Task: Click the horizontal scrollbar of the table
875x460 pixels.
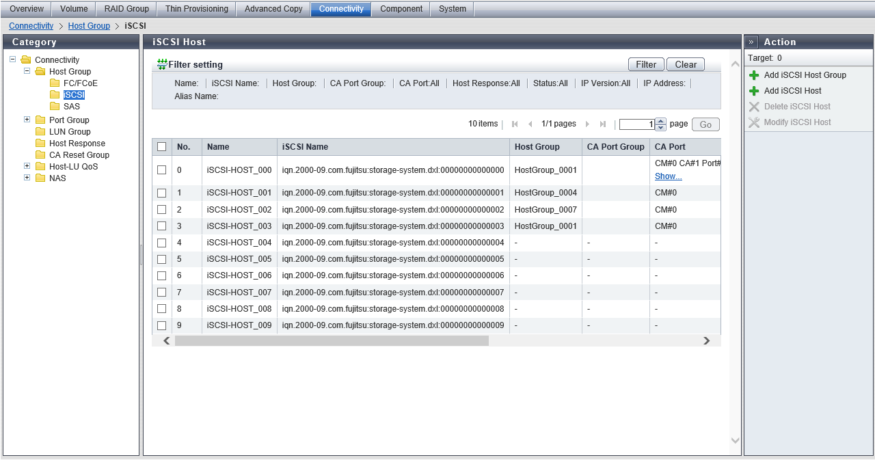Action: pos(332,340)
